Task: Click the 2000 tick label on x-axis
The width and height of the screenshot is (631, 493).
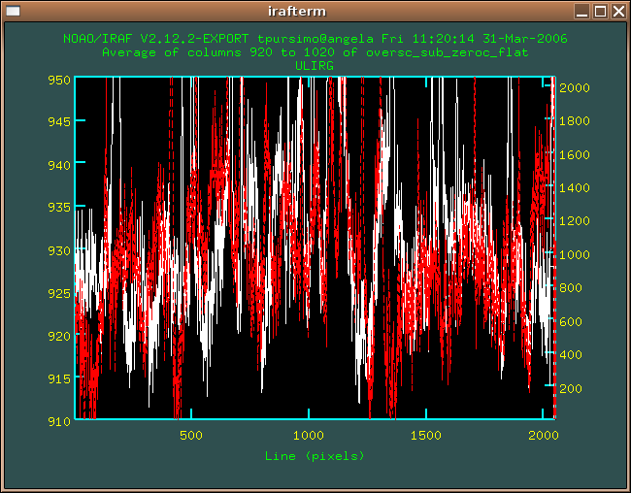Action: [x=542, y=436]
